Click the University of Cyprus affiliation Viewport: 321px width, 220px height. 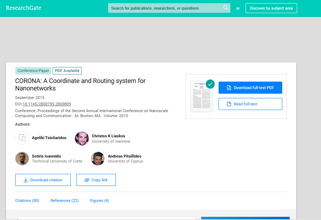[125, 161]
